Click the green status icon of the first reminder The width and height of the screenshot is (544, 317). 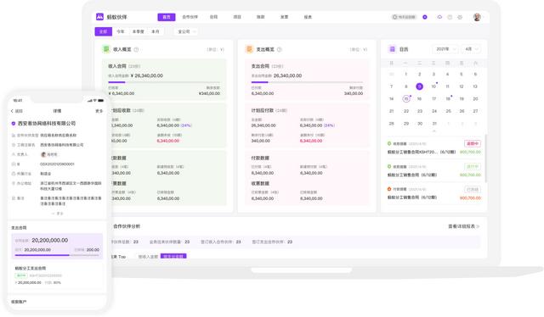[389, 143]
